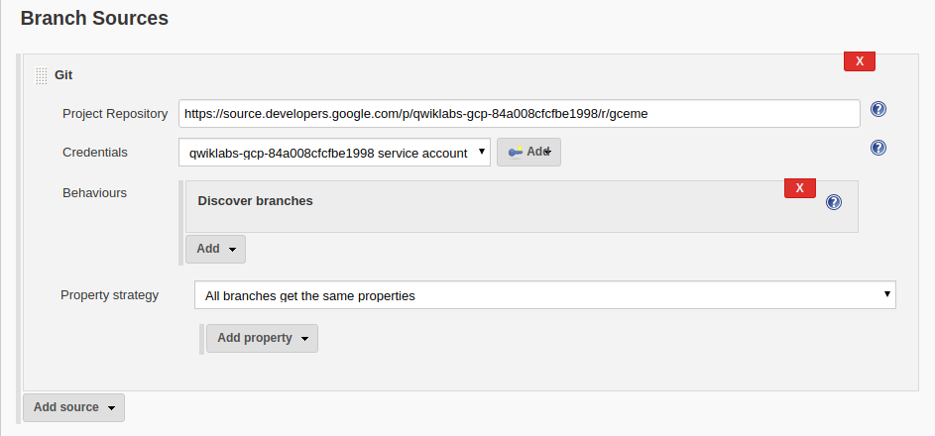Click the Branch Sources heading

(94, 18)
